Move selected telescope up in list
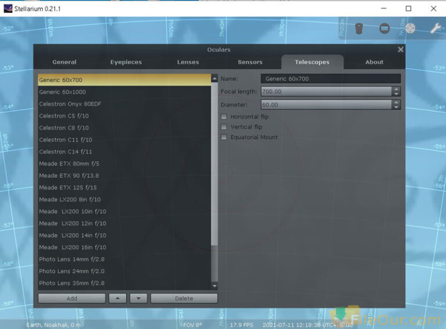Image resolution: width=446 pixels, height=329 pixels. pos(117,298)
